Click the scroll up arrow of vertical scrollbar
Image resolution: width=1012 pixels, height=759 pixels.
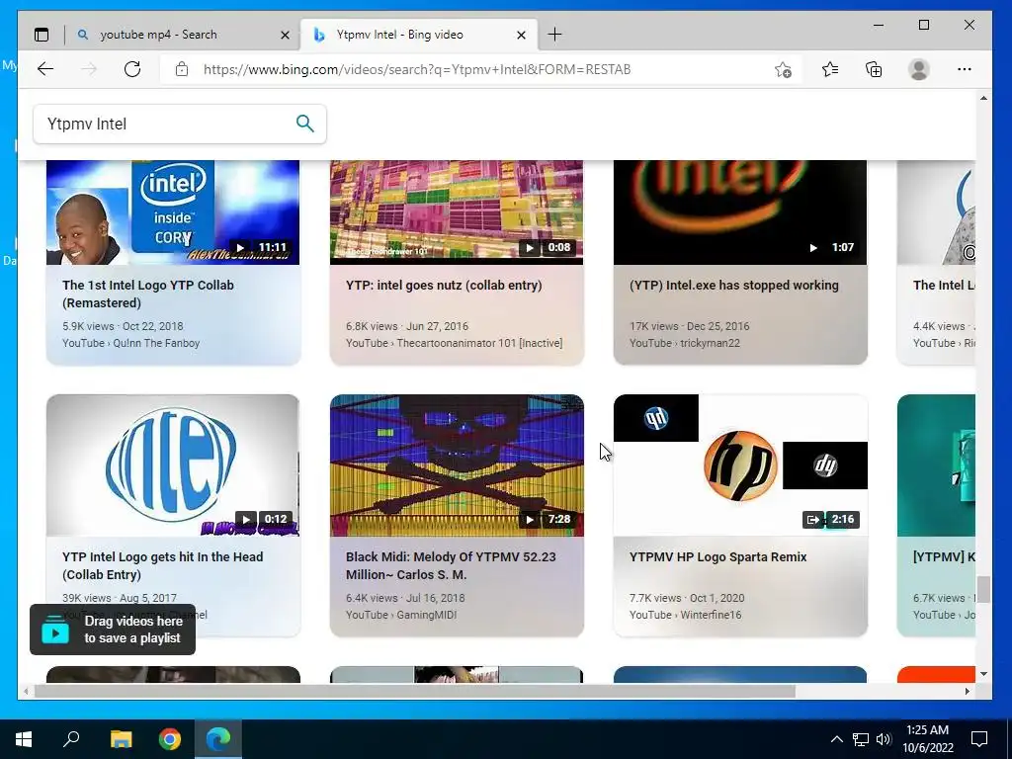point(983,98)
